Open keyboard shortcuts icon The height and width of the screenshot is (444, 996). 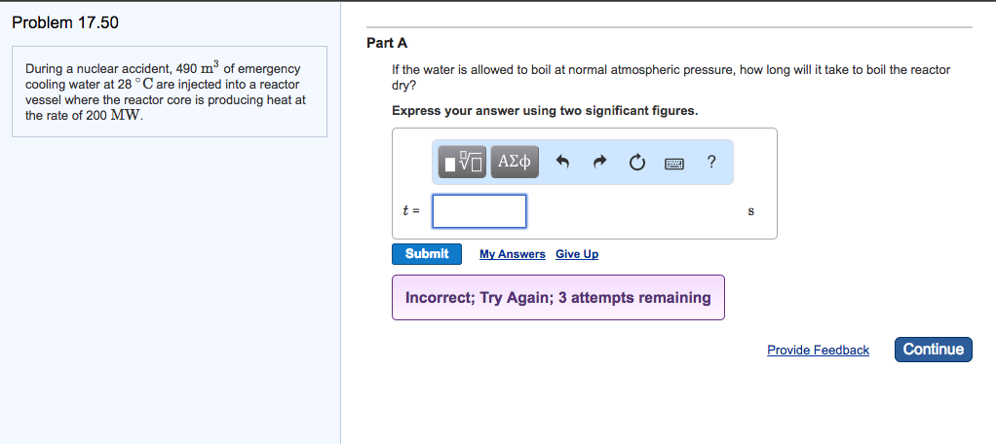(x=674, y=164)
